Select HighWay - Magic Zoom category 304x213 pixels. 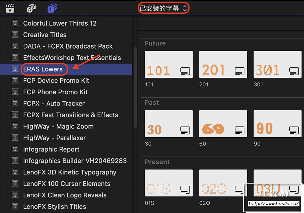tap(58, 126)
